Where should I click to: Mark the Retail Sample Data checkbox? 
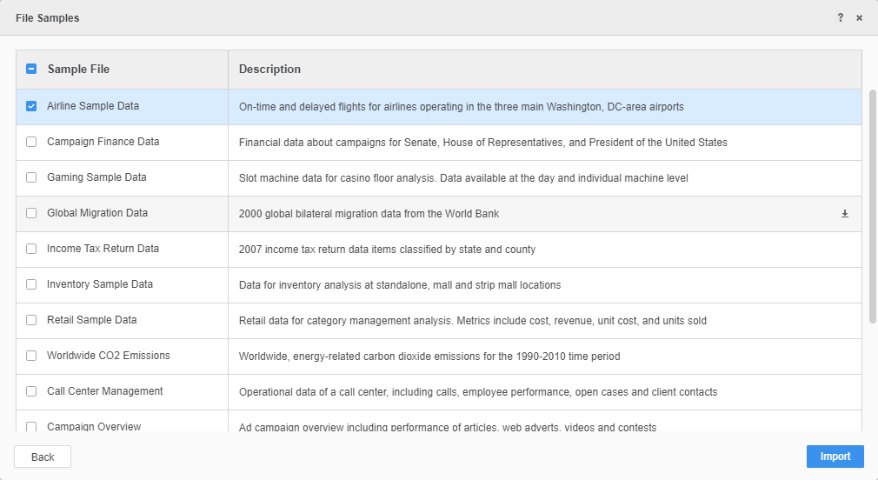[31, 320]
